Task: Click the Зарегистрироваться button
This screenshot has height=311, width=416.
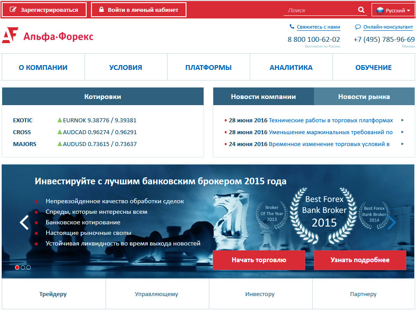Action: [x=44, y=10]
